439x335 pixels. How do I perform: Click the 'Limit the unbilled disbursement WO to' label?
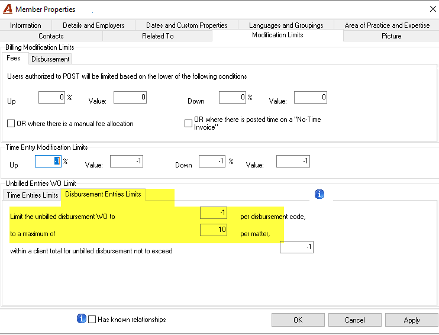point(63,217)
